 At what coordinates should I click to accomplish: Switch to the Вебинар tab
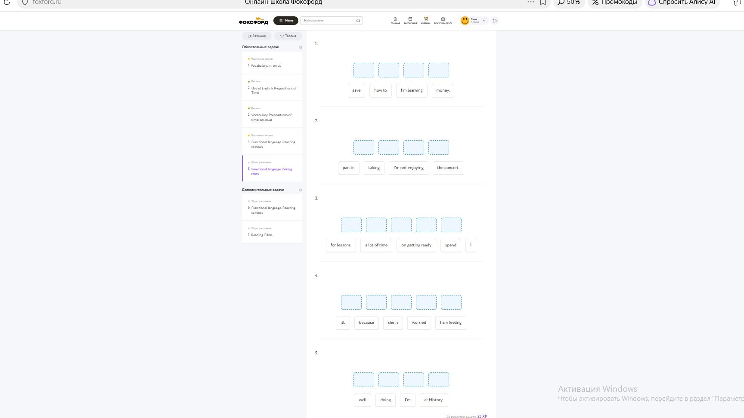[257, 36]
